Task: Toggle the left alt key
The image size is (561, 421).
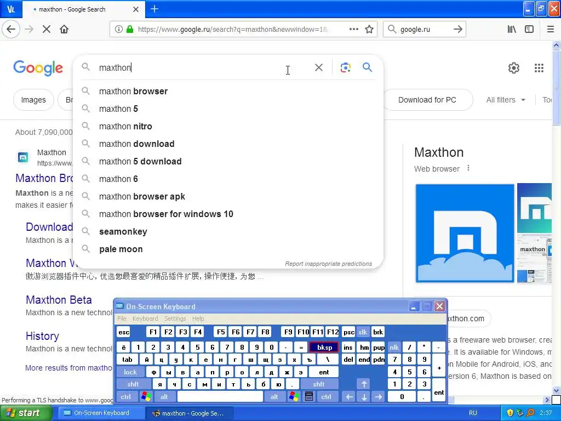Action: pyautogui.click(x=164, y=397)
